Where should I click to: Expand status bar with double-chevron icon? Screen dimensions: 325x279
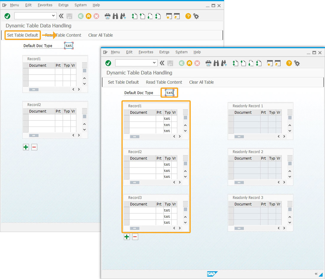(316, 274)
